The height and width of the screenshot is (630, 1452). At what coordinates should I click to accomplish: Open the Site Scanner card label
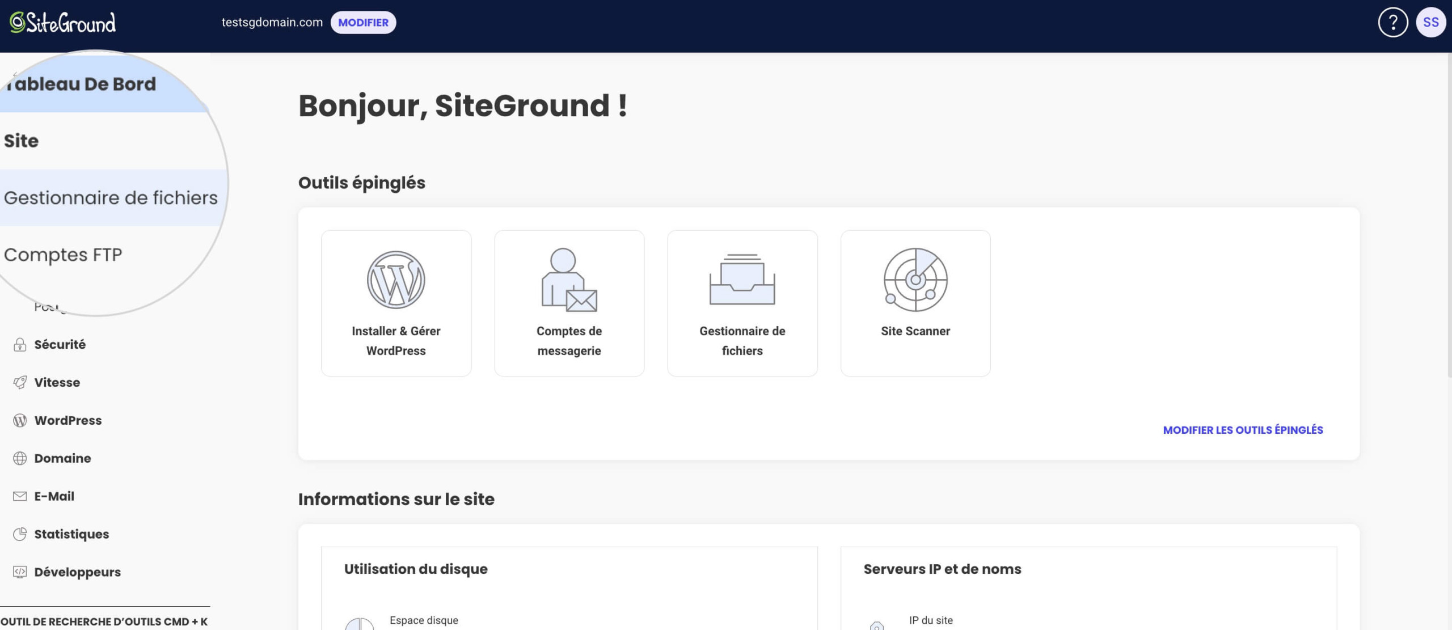coord(915,331)
